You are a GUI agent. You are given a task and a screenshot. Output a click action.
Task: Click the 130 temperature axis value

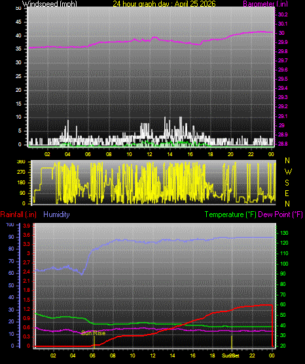click(284, 233)
